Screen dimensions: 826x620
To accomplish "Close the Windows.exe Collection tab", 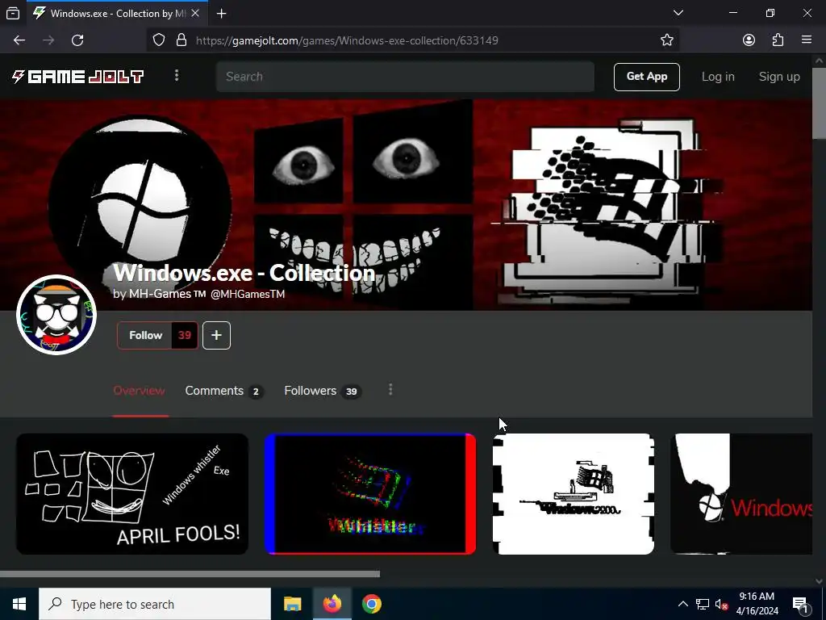I will [195, 13].
